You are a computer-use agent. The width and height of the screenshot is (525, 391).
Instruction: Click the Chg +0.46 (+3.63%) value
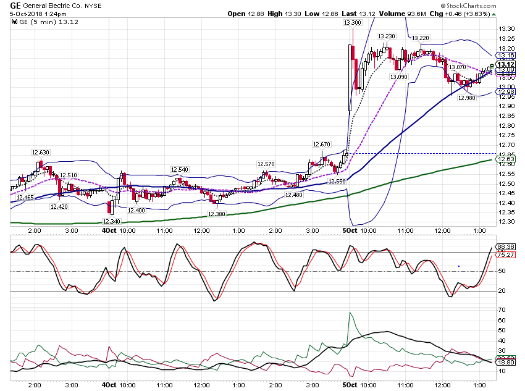point(460,14)
